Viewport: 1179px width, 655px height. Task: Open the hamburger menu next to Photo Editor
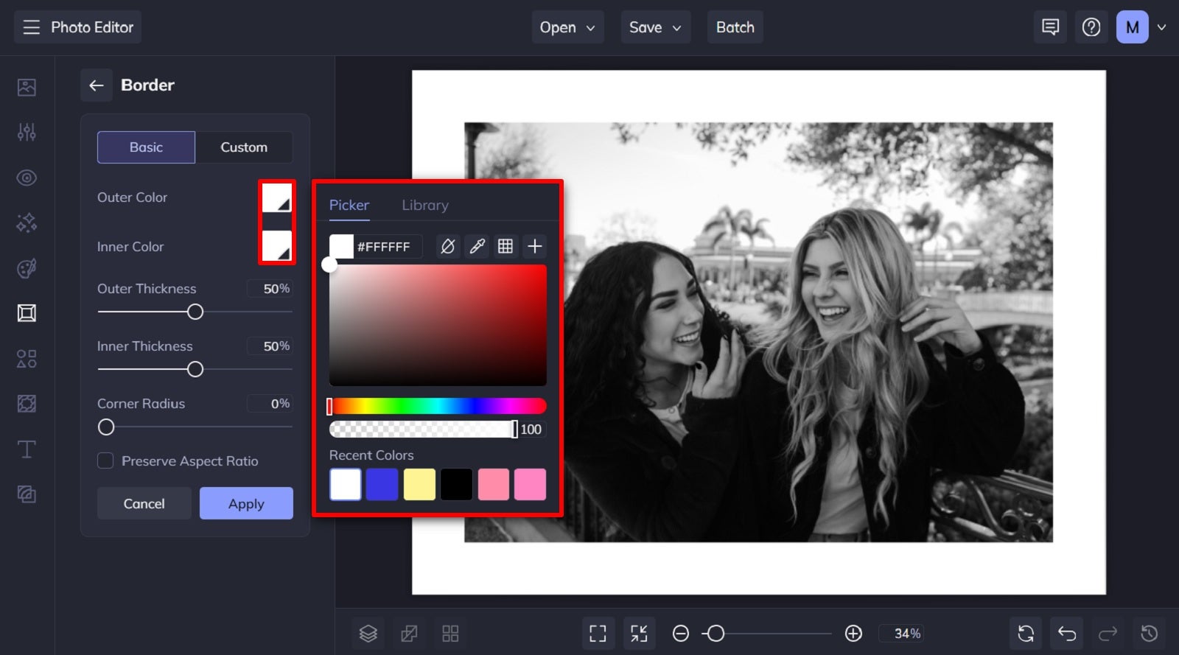click(31, 27)
